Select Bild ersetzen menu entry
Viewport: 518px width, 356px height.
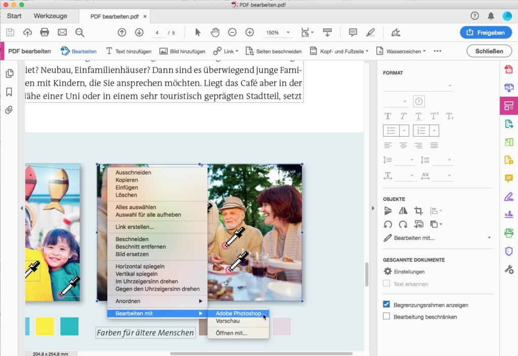[132, 254]
